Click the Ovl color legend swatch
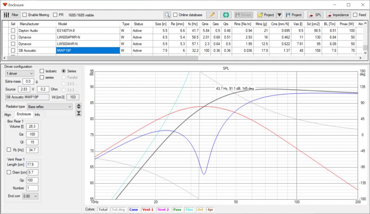The image size is (370, 214). click(x=200, y=210)
